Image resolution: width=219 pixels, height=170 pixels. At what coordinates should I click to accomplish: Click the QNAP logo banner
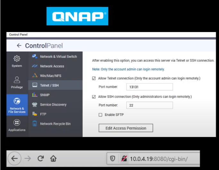tap(77, 16)
